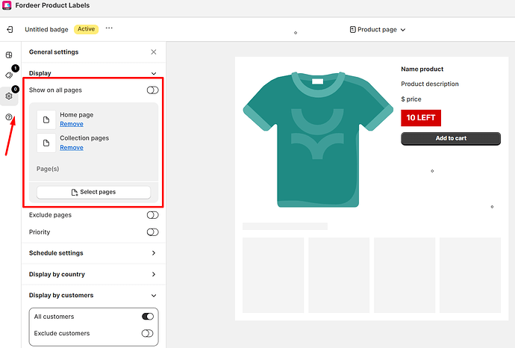Expand Schedule settings section

coord(154,253)
